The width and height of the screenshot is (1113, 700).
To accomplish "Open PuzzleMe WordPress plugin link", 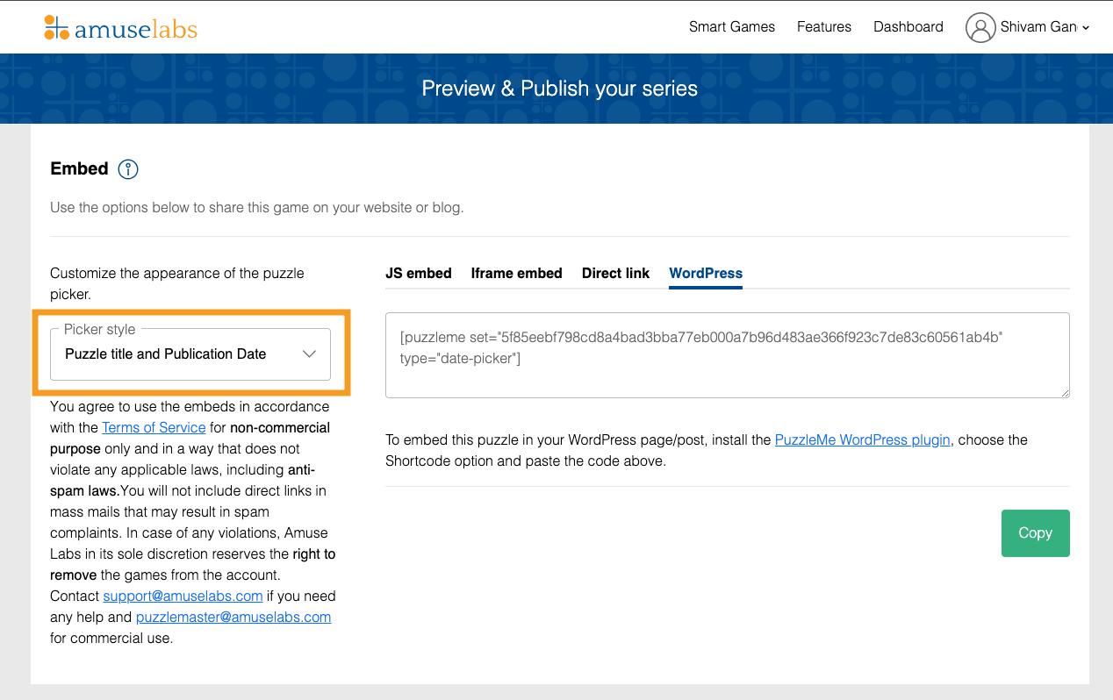I will [862, 439].
